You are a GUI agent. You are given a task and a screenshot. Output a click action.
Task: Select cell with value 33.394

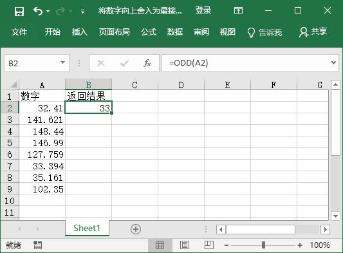click(x=42, y=166)
